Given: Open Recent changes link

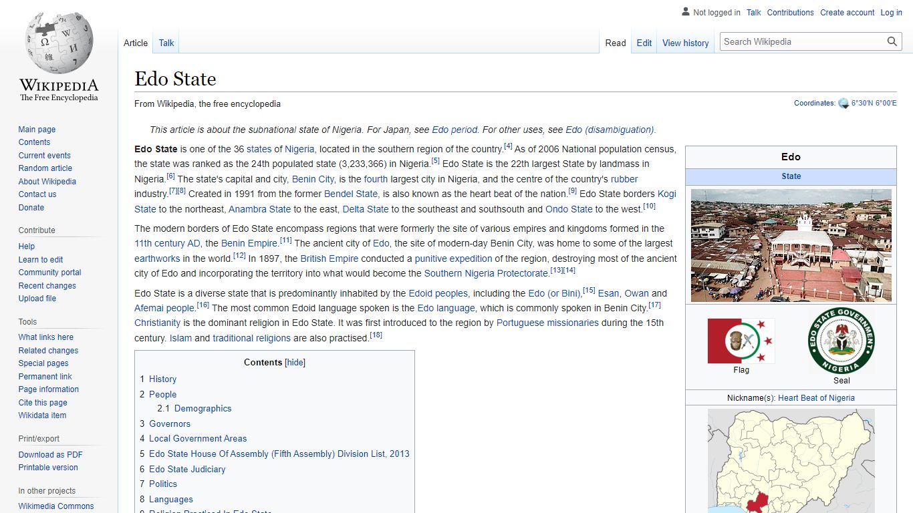Looking at the screenshot, I should [x=47, y=286].
